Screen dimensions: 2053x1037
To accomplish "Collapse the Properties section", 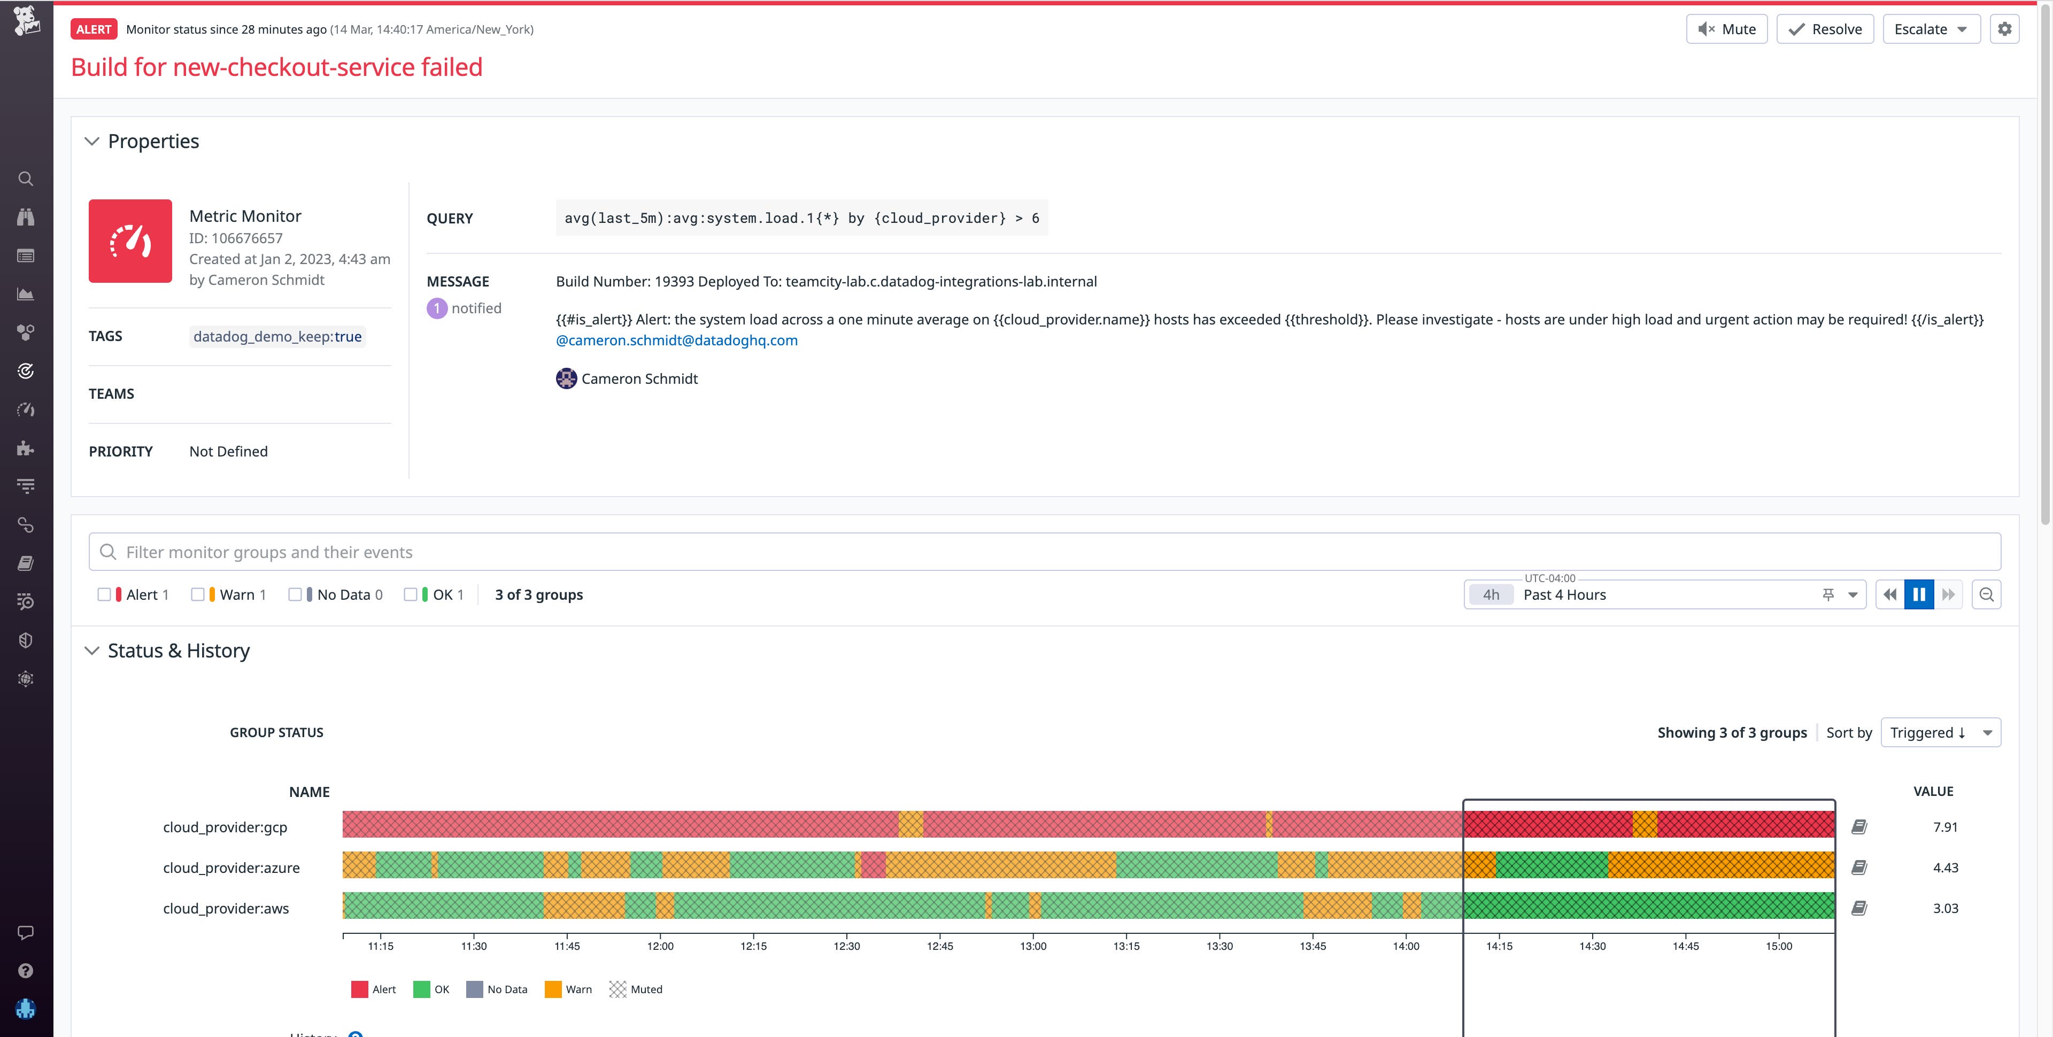I will coord(92,141).
